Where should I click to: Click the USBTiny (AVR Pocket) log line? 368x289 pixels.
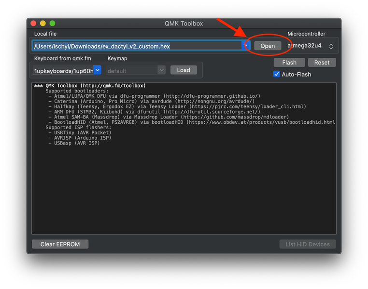click(80, 132)
